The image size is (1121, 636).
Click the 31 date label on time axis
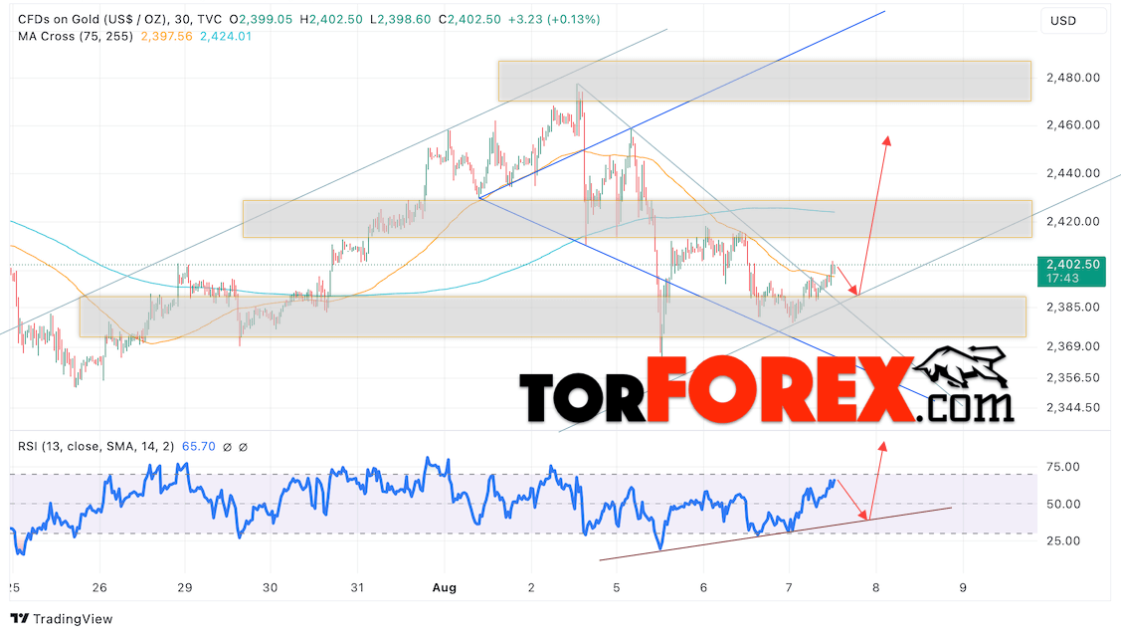pyautogui.click(x=357, y=588)
